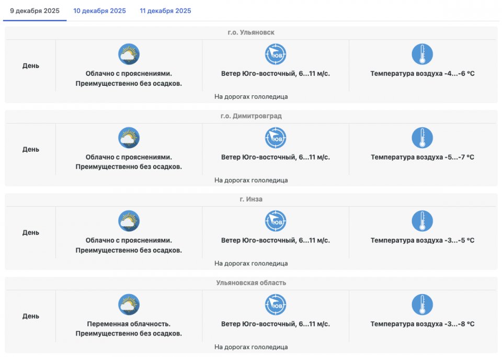The height and width of the screenshot is (357, 502).
Task: Click the г. Инза section heading
Action: coord(251,199)
